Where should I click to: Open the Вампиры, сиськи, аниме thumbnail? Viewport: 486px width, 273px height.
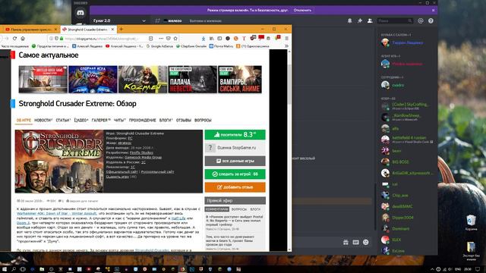point(240,79)
